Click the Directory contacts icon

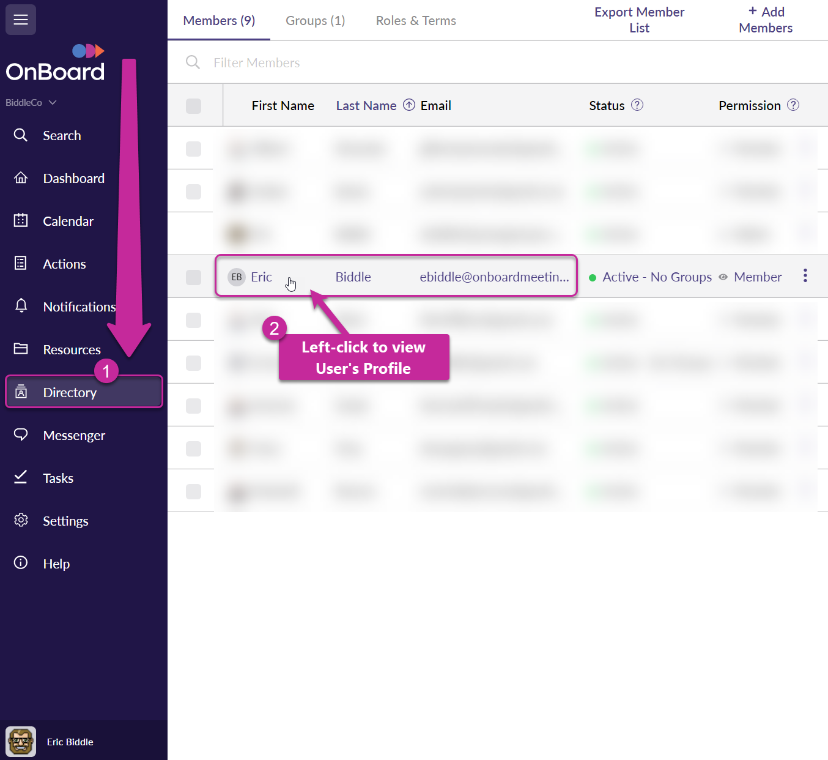21,392
